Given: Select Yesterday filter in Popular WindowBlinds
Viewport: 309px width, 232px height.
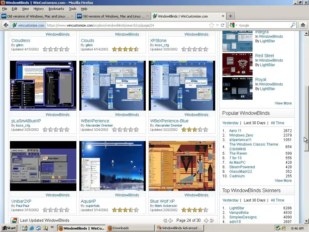Looking at the screenshot, I should pos(230,123).
